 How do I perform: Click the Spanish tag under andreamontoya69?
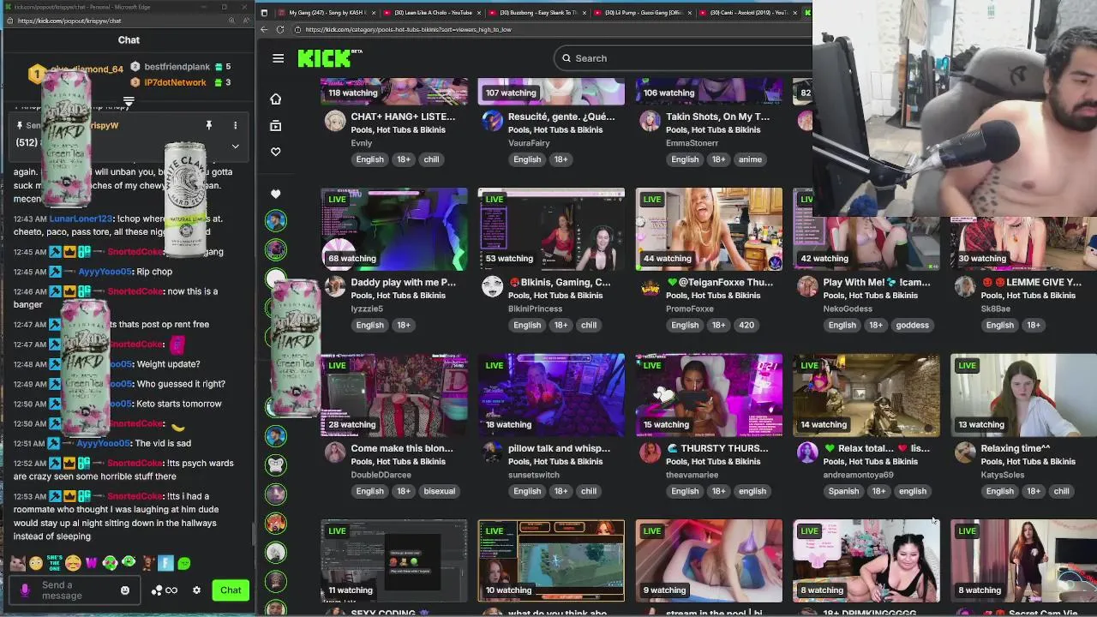click(843, 491)
